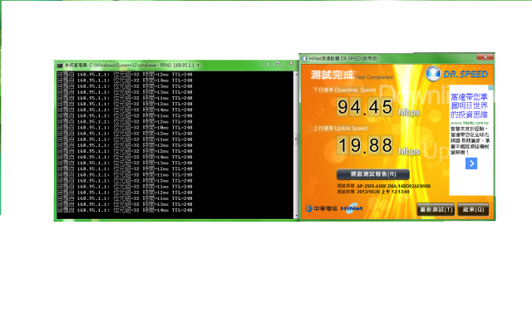Click the 94.45 downlink speed value
Image resolution: width=532 pixels, height=332 pixels.
pos(365,107)
